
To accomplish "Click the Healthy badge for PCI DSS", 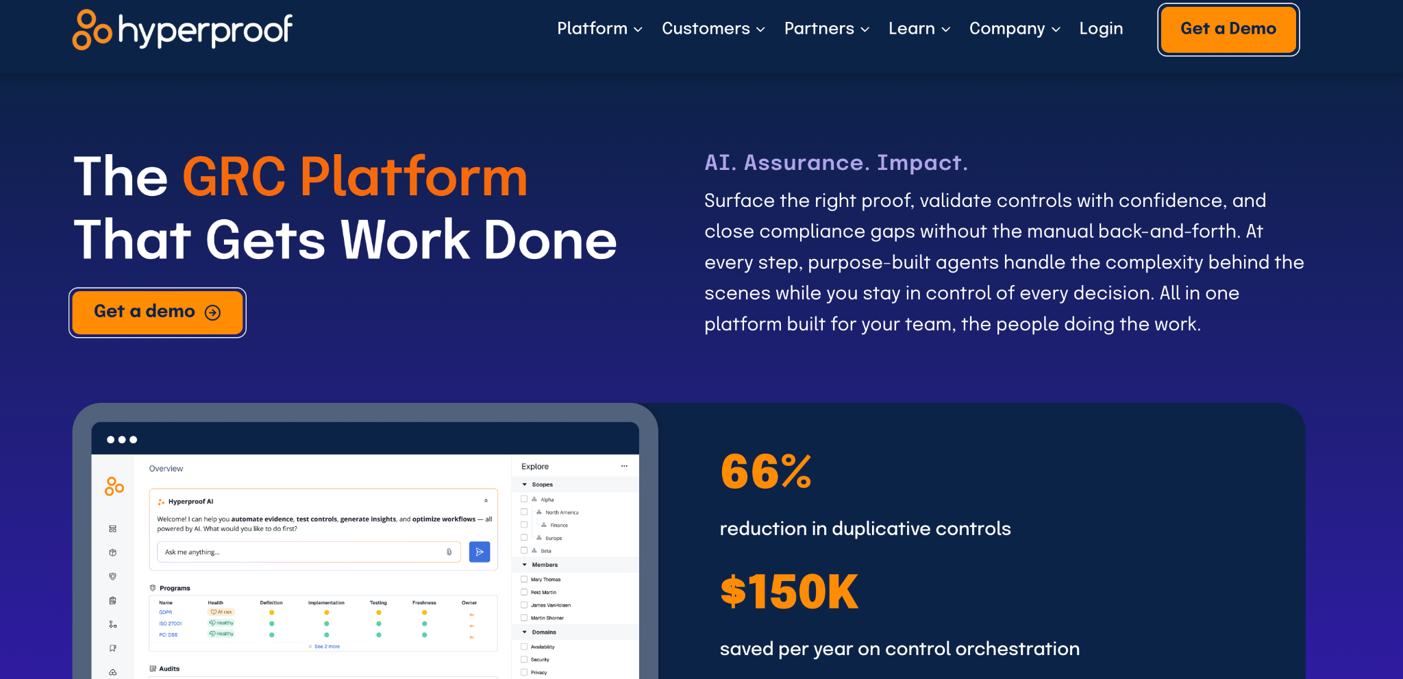I will tap(221, 634).
